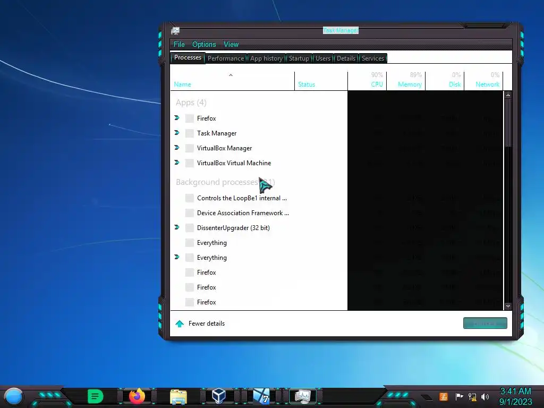
Task: Click the up-arrow icon beside Fewer details
Action: tap(180, 324)
